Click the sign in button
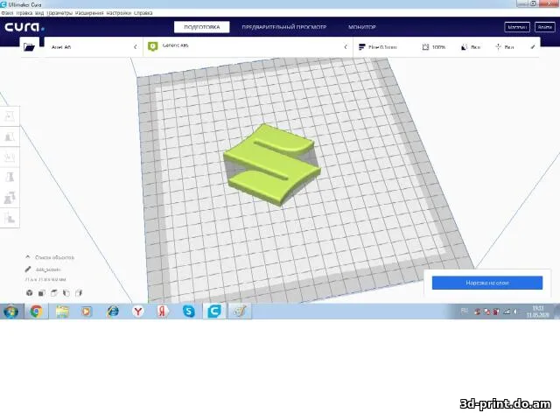Viewport: 560px width, 420px height. (x=544, y=27)
